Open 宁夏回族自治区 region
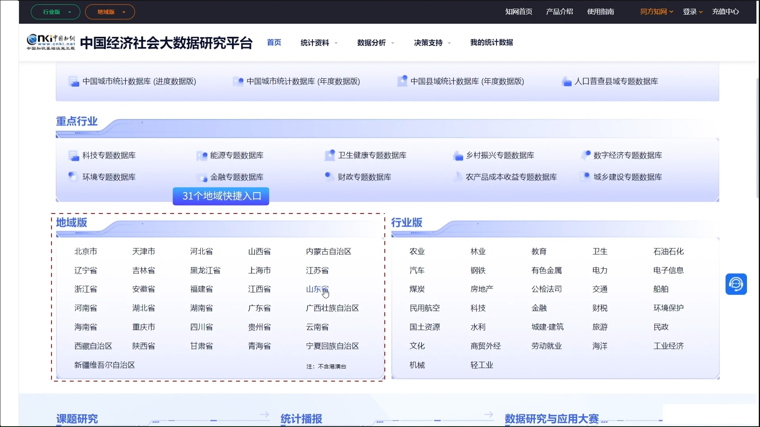The height and width of the screenshot is (427, 760). (332, 346)
